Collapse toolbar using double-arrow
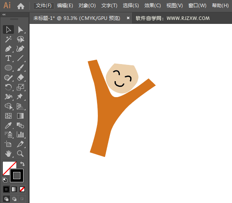 click(x=4, y=15)
